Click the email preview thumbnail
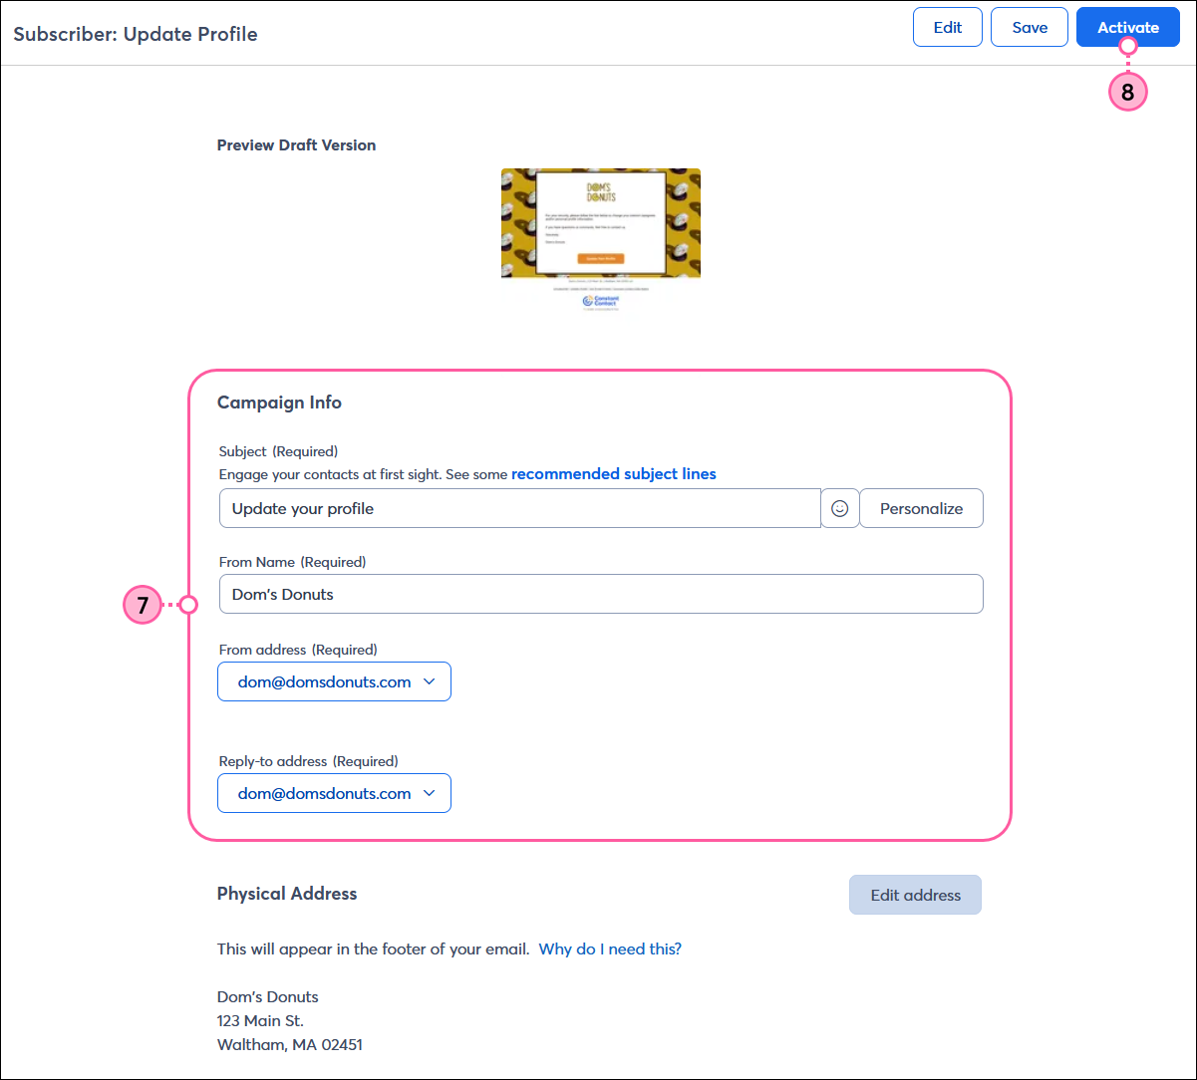1197x1080 pixels. point(600,239)
